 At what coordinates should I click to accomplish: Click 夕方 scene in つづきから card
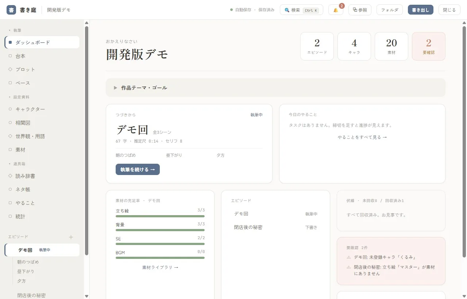click(220, 155)
